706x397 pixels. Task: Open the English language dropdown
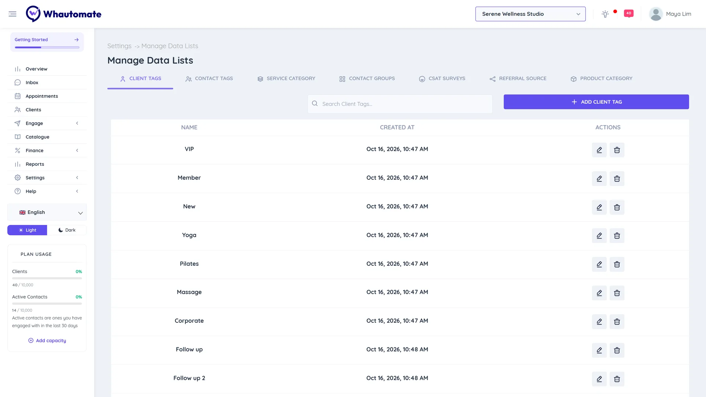point(47,212)
